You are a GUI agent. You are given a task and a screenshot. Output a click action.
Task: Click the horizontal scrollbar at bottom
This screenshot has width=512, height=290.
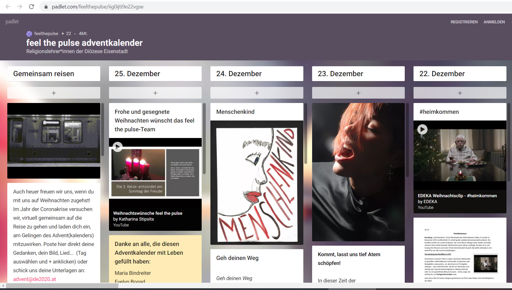[62, 286]
